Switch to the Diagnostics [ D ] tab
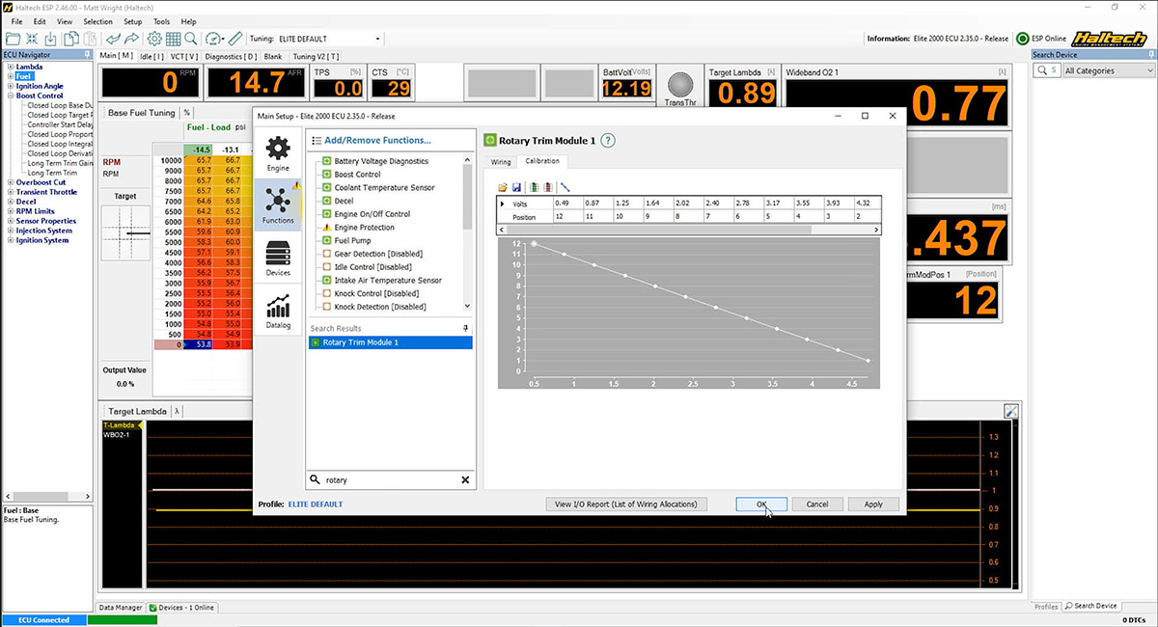Viewport: 1158px width, 627px height. [x=231, y=56]
